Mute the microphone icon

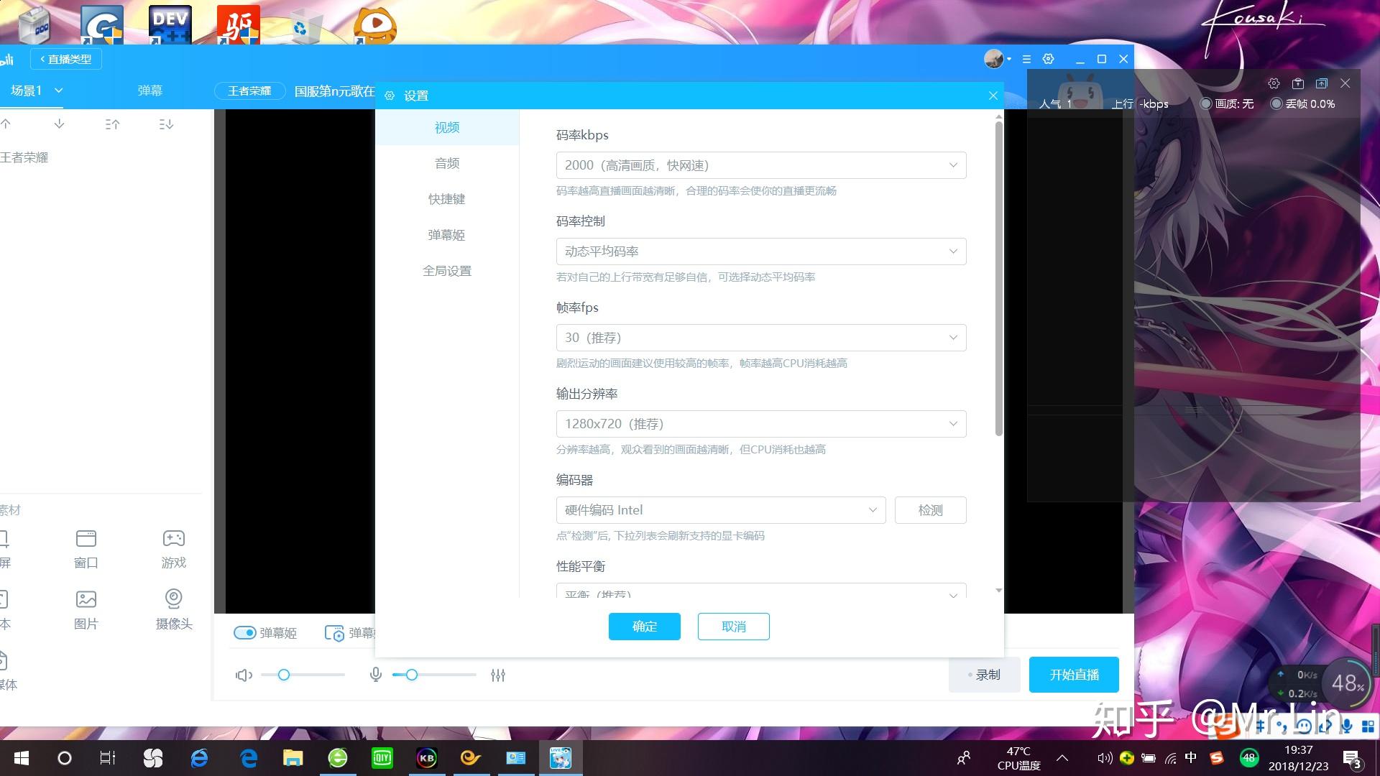coord(375,675)
